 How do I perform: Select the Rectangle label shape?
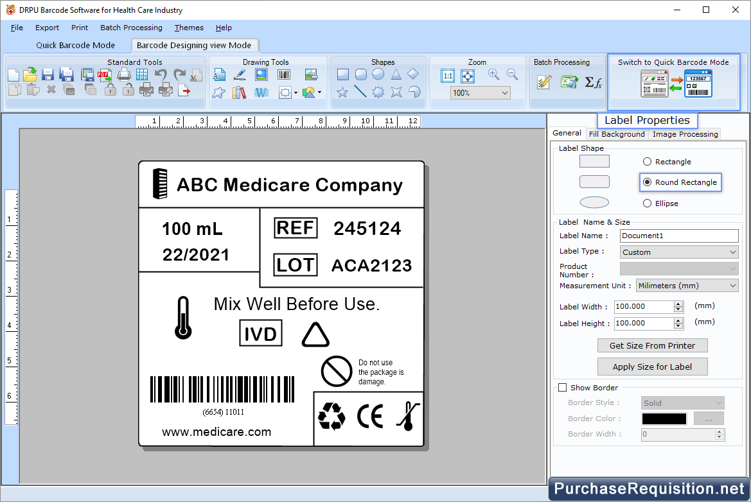click(x=647, y=161)
